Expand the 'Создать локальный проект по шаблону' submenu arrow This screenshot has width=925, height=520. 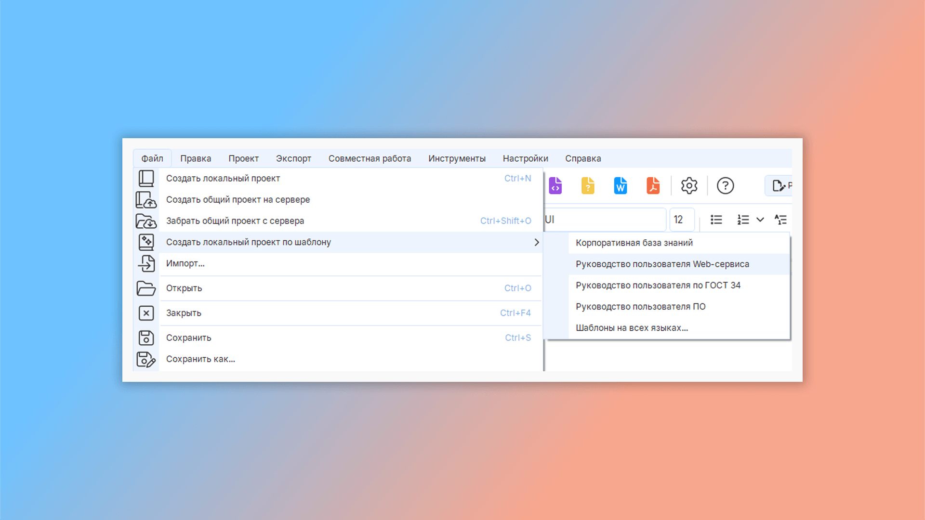(x=536, y=242)
